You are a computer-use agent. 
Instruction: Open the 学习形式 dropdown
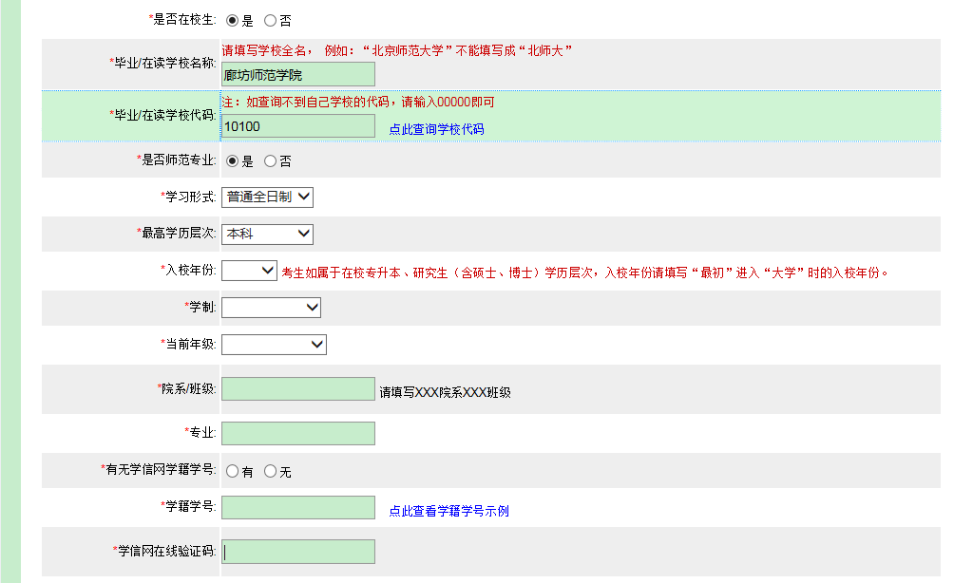268,197
